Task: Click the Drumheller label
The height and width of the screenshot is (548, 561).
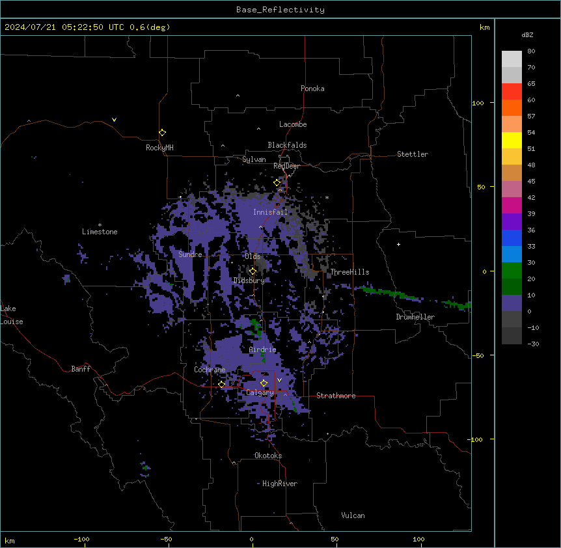Action: [415, 317]
